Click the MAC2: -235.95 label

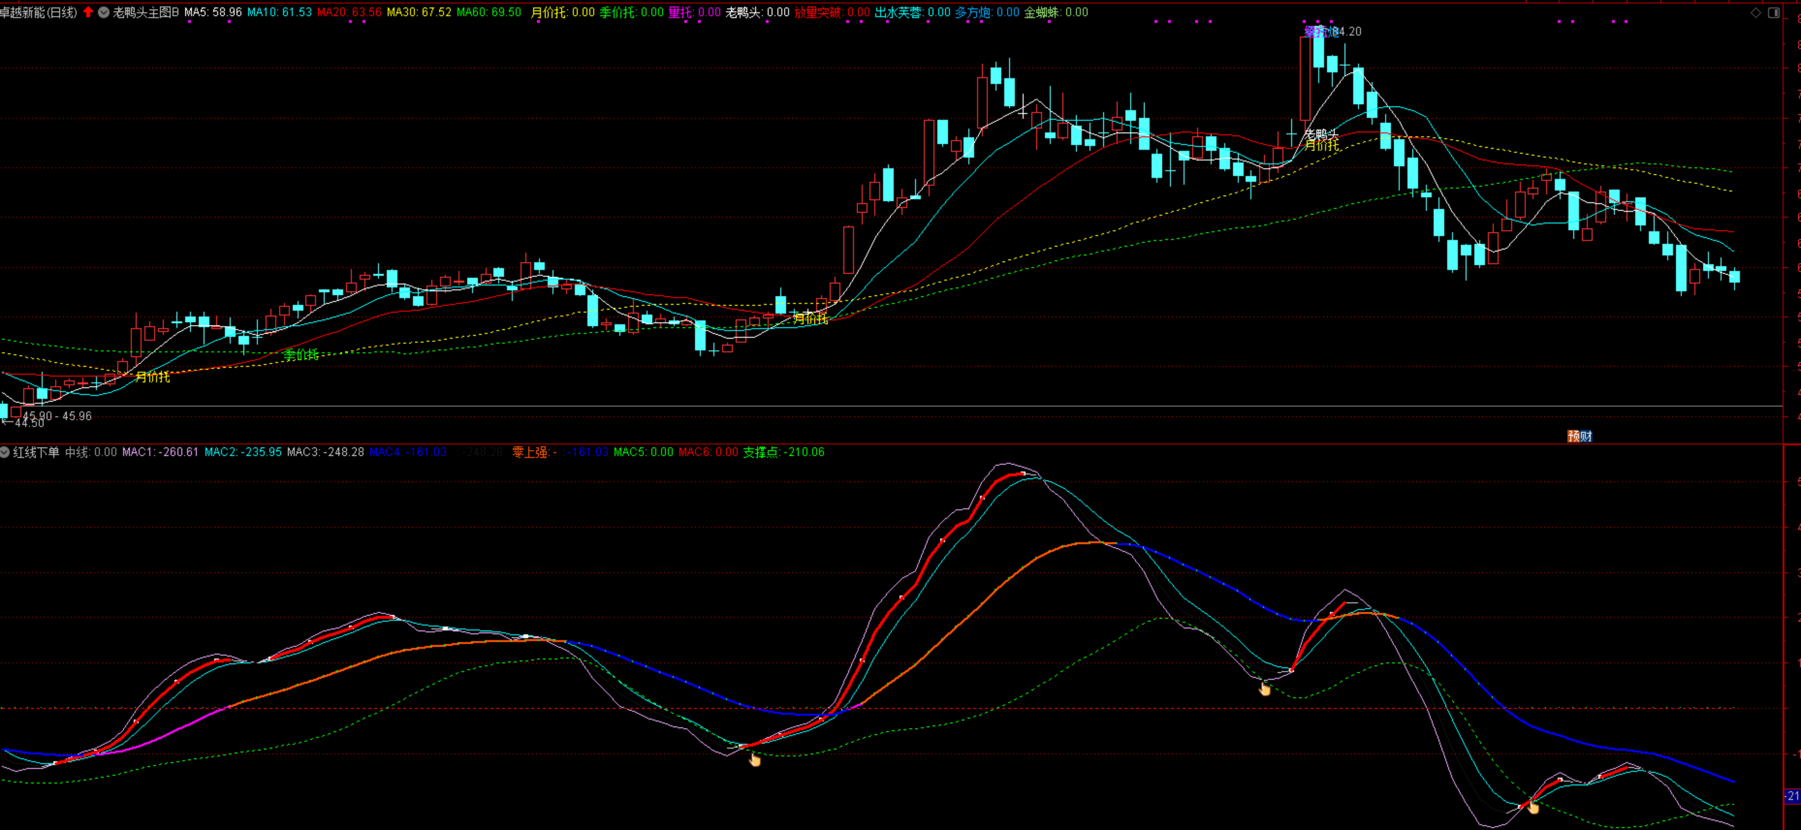pyautogui.click(x=242, y=452)
